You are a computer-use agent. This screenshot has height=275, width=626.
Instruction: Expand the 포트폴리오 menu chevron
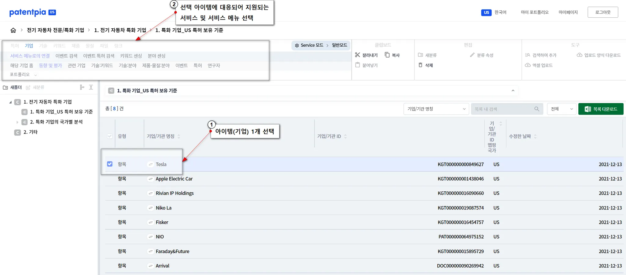[x=35, y=75]
